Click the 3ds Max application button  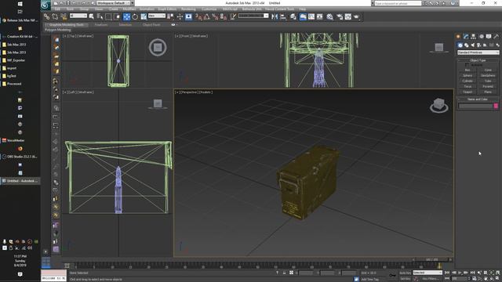pos(45,5)
